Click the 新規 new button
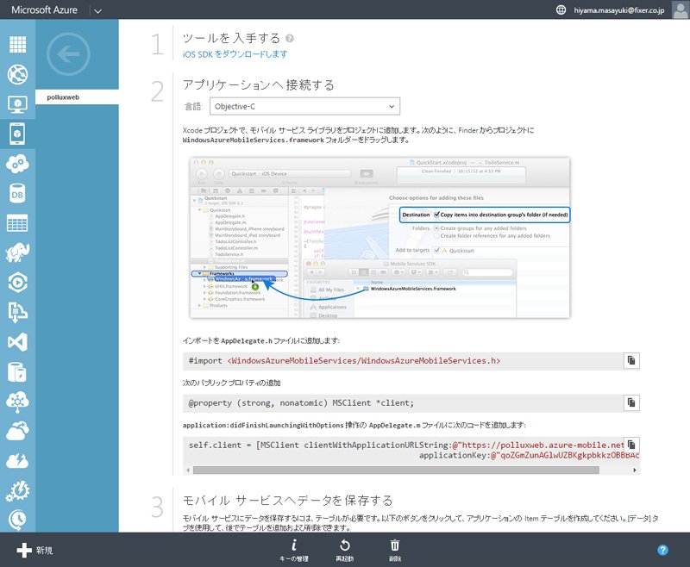Viewport: 690px width, 567px height. [x=34, y=550]
